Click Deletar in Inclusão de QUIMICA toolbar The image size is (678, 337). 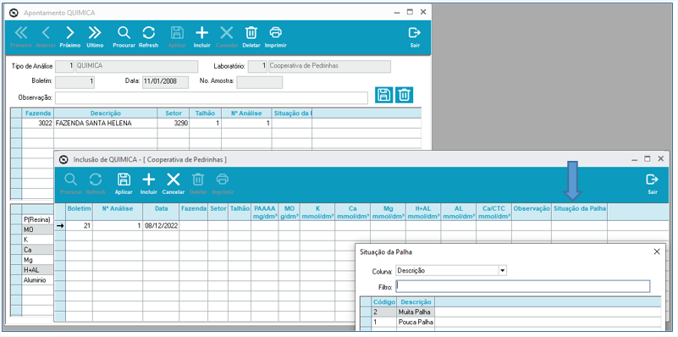tap(198, 184)
